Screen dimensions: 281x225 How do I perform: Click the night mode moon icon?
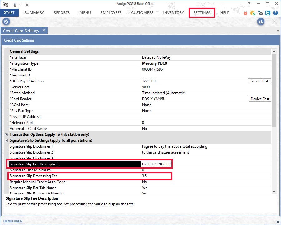(x=6, y=22)
